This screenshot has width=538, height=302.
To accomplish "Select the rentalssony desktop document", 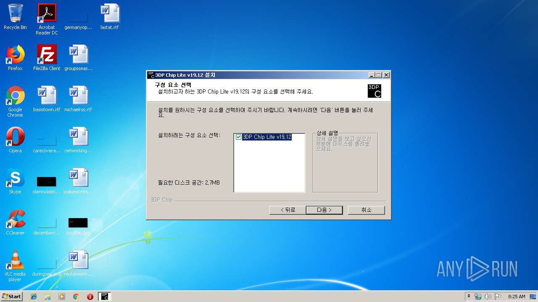I will [x=78, y=263].
